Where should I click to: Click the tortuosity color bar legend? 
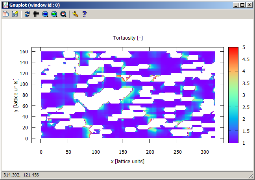pos(233,95)
